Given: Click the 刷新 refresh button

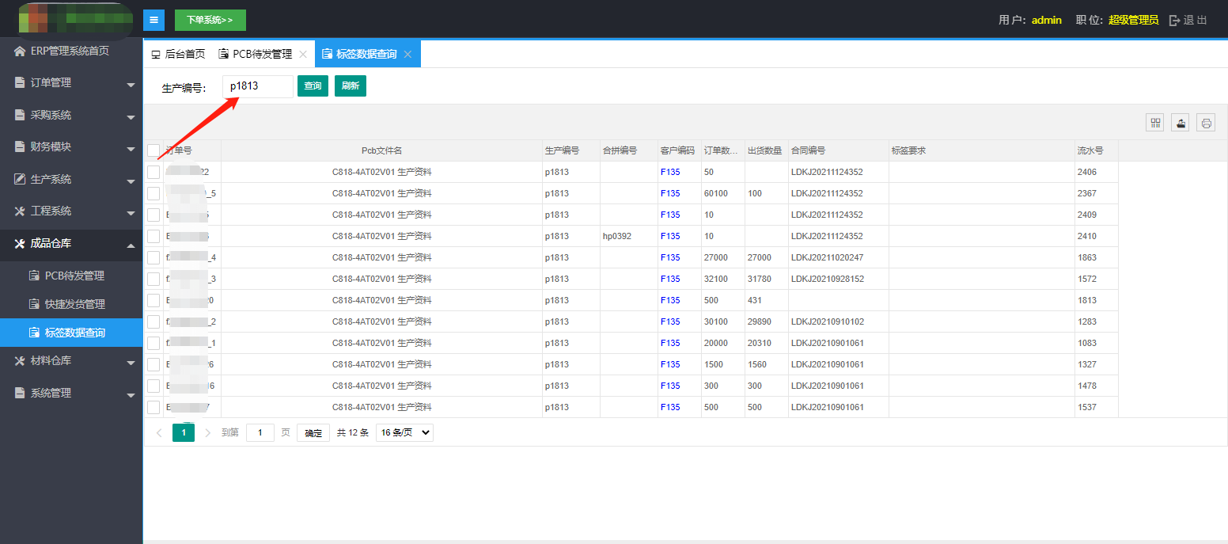Looking at the screenshot, I should (351, 86).
